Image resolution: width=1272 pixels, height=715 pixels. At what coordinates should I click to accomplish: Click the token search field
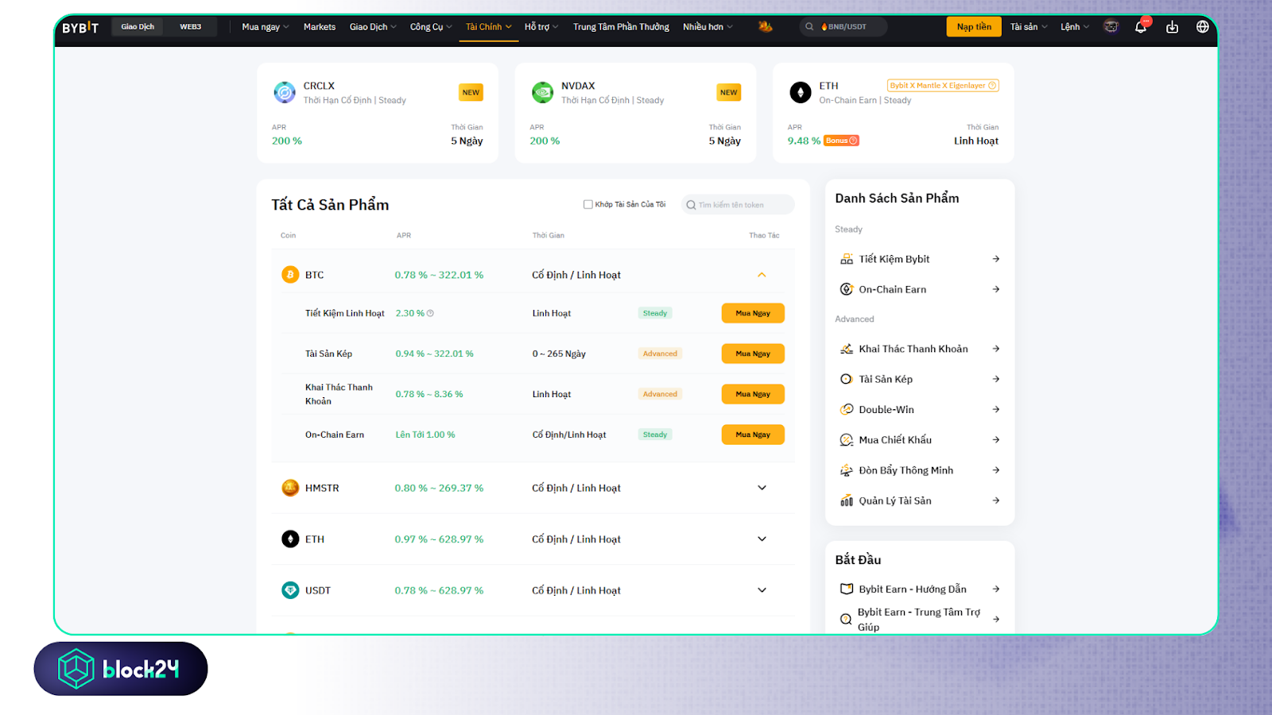(738, 205)
